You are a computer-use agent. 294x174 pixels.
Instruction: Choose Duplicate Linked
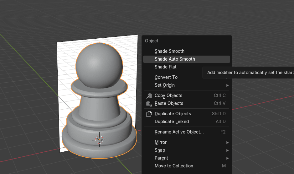pyautogui.click(x=172, y=122)
